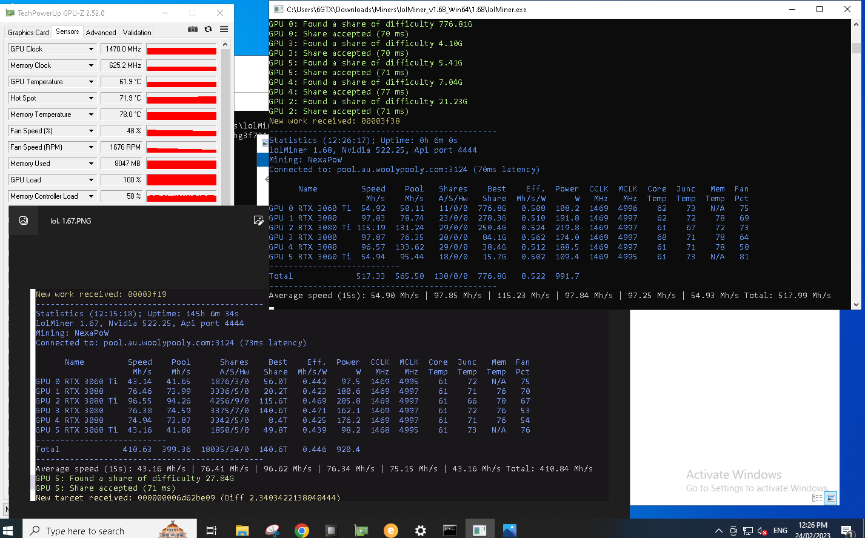Expand the Memory Clock sensor dropdown

point(92,65)
